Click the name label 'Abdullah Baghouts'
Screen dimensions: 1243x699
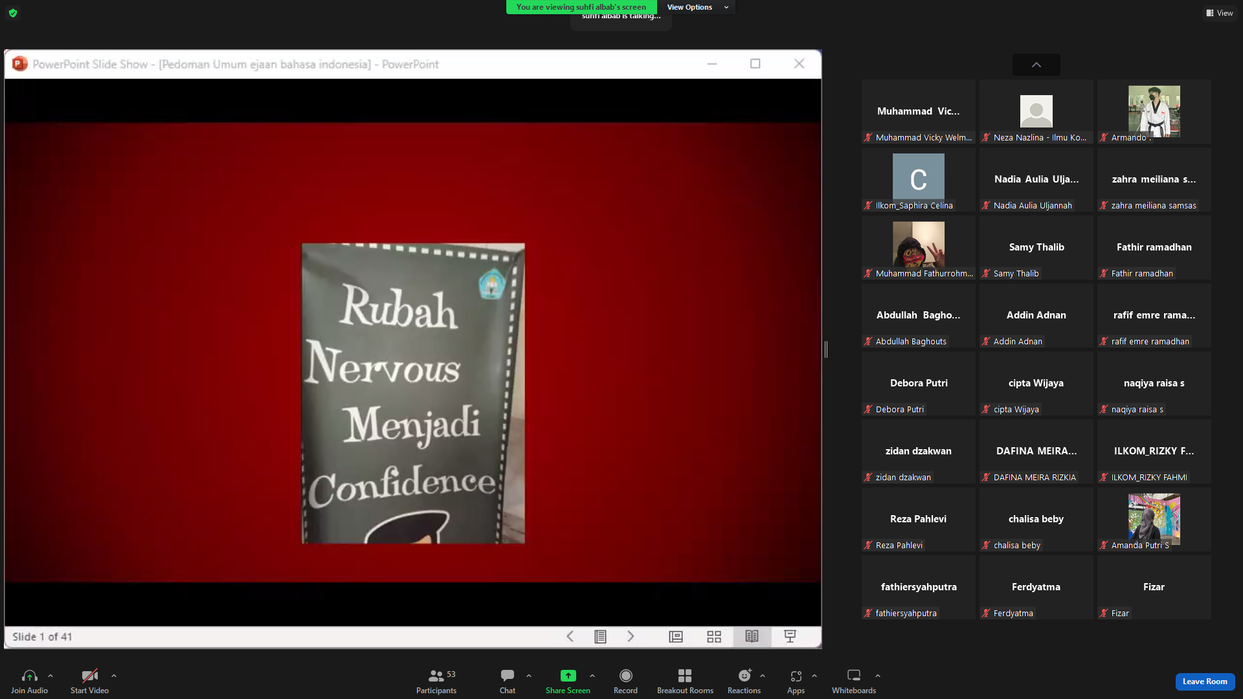(911, 342)
